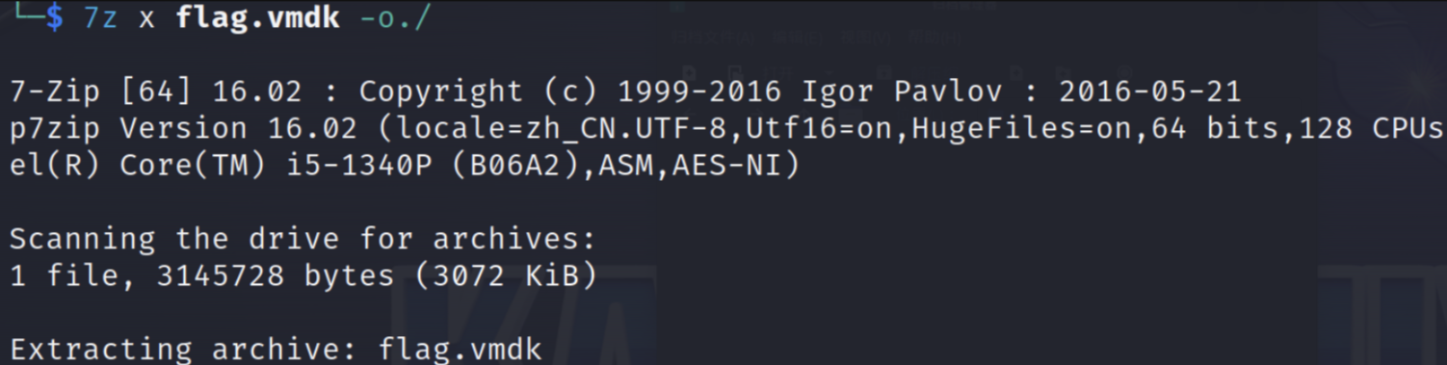The width and height of the screenshot is (1447, 365).
Task: Click the 2016-05-21 release date
Action: [1150, 92]
